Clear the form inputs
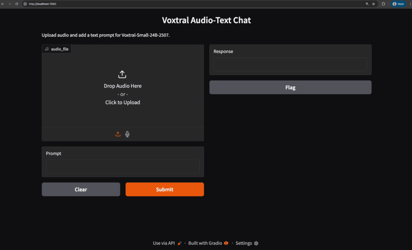The image size is (412, 250). tap(81, 189)
